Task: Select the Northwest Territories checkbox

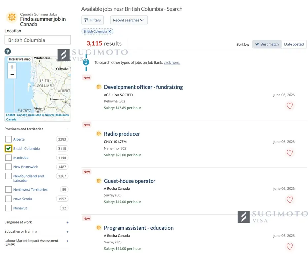Action: (x=8, y=190)
